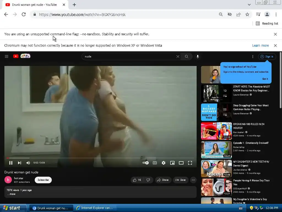The image size is (282, 212).
Task: Enable theater mode
Action: coord(181,163)
